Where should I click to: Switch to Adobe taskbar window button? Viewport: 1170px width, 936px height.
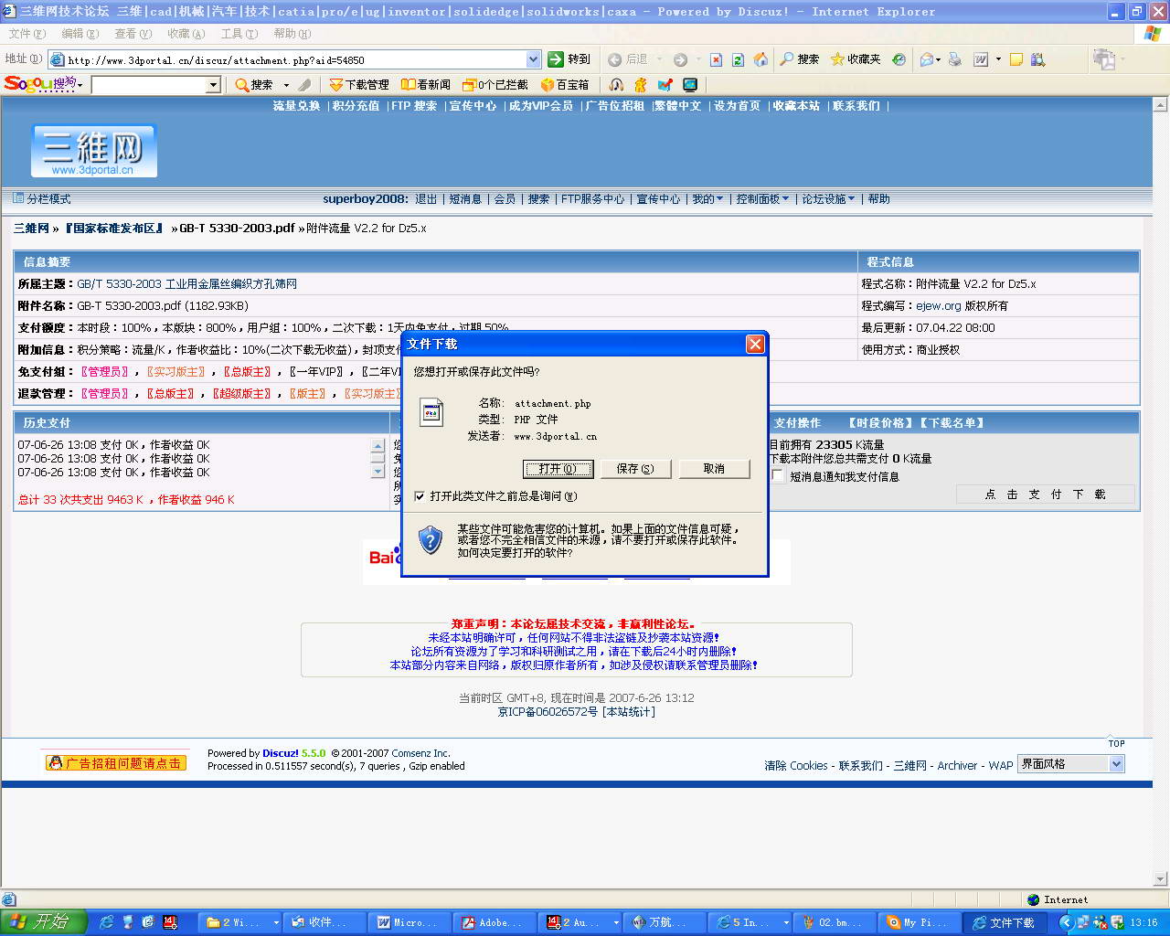coord(494,922)
